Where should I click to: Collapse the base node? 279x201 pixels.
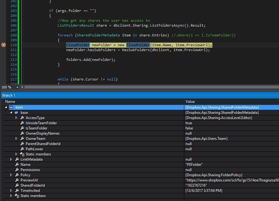(11, 113)
